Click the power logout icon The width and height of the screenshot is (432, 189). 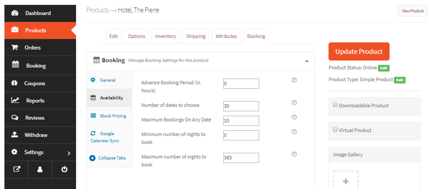point(64,169)
